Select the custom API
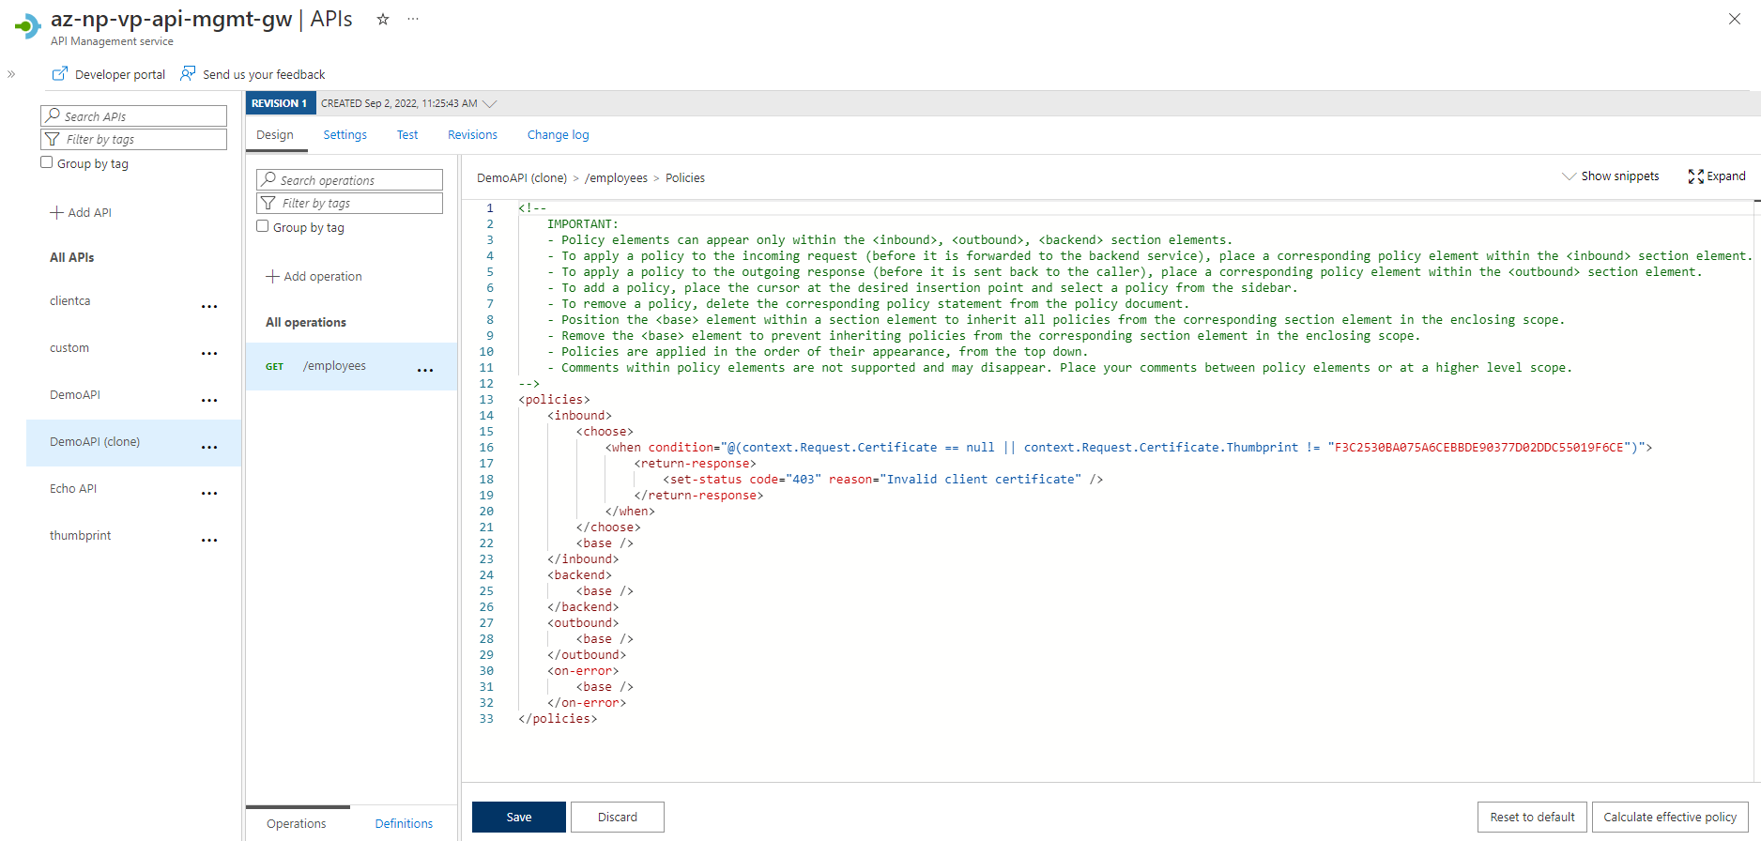This screenshot has width=1761, height=841. (69, 348)
